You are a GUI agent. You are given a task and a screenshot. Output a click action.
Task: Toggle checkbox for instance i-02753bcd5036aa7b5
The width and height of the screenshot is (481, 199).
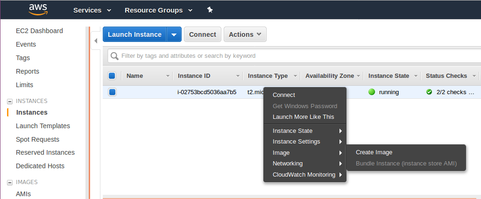[x=112, y=92]
